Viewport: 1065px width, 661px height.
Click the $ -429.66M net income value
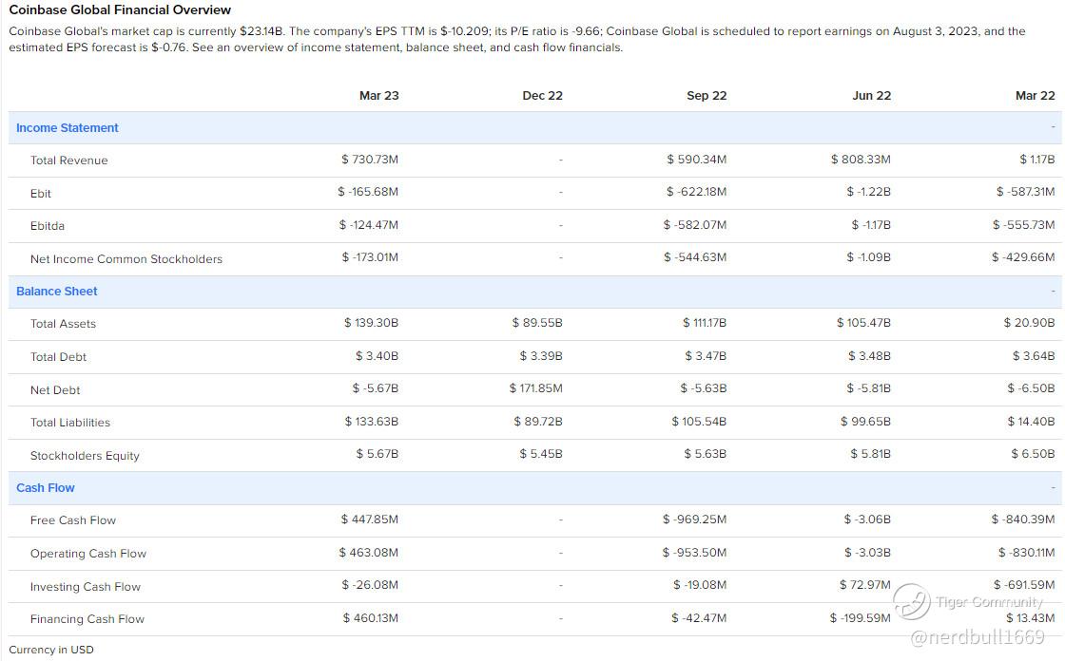pyautogui.click(x=1023, y=257)
